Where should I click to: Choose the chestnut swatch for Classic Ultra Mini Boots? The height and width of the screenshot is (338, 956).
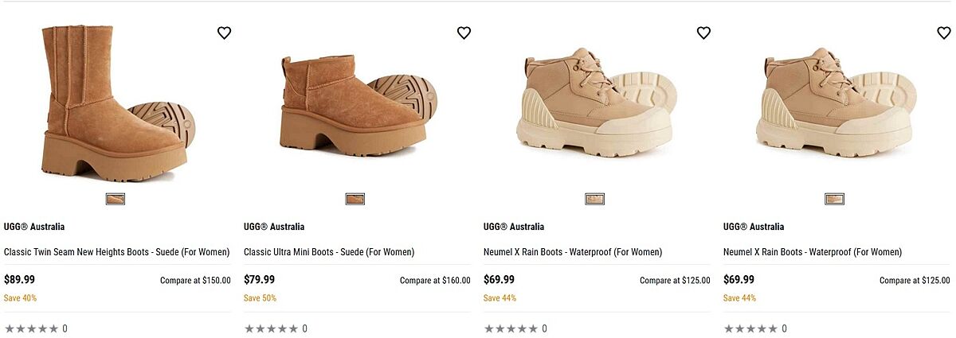[x=355, y=199]
